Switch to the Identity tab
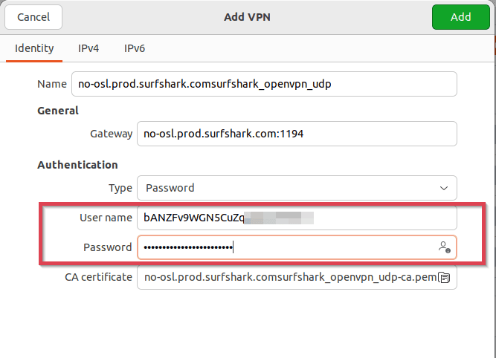Image resolution: width=496 pixels, height=358 pixels. (34, 48)
